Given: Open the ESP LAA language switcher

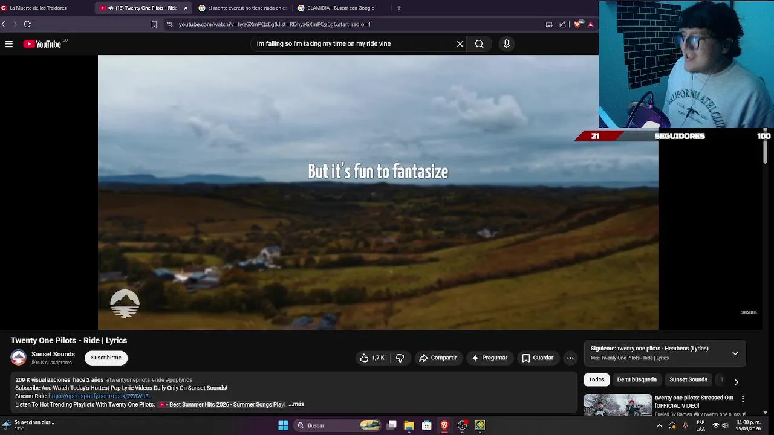Looking at the screenshot, I should click(x=700, y=425).
